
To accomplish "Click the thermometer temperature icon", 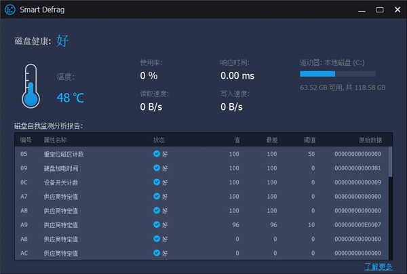I will (x=29, y=86).
